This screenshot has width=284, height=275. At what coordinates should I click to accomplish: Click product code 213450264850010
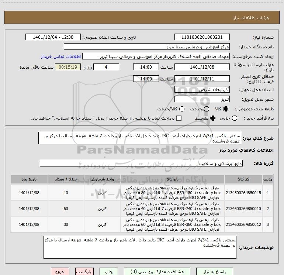click(243, 209)
